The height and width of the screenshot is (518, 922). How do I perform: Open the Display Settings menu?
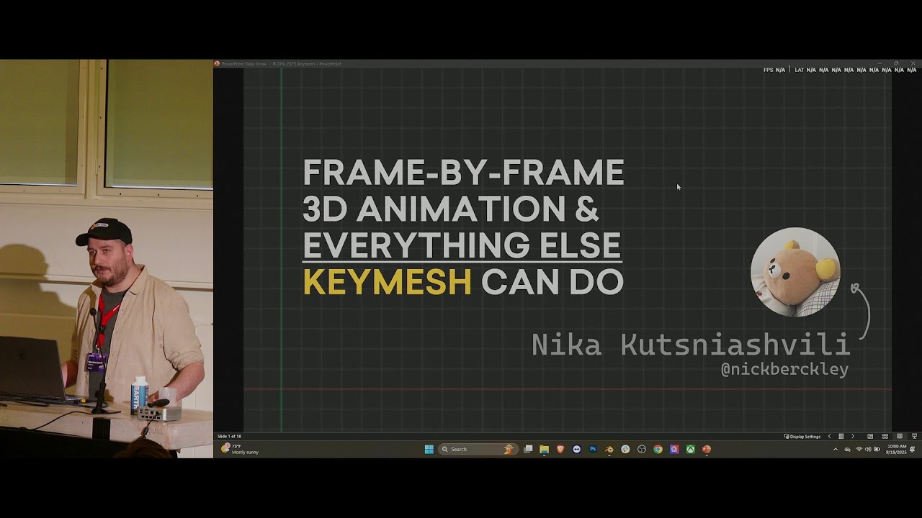point(802,436)
